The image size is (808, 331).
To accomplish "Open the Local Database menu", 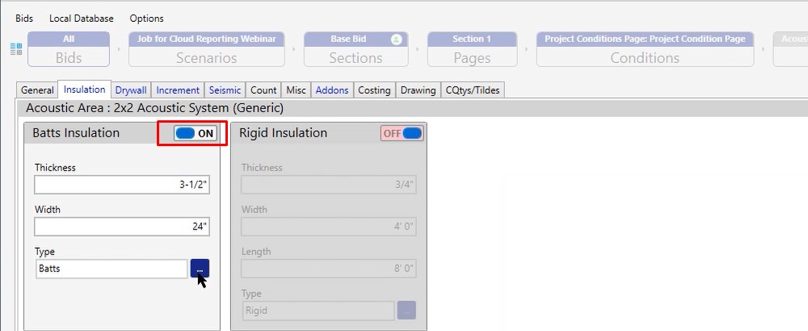I will (x=82, y=18).
